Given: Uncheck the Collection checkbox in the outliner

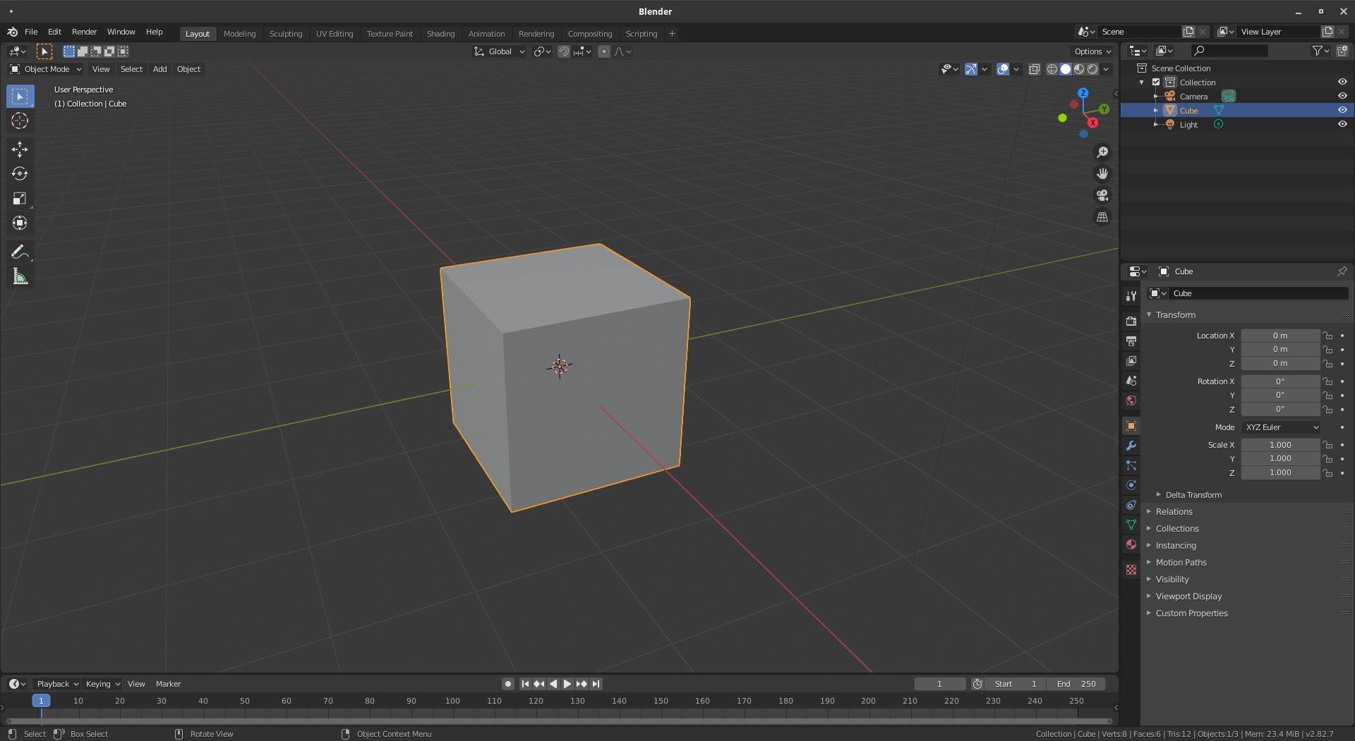Looking at the screenshot, I should 1156,82.
